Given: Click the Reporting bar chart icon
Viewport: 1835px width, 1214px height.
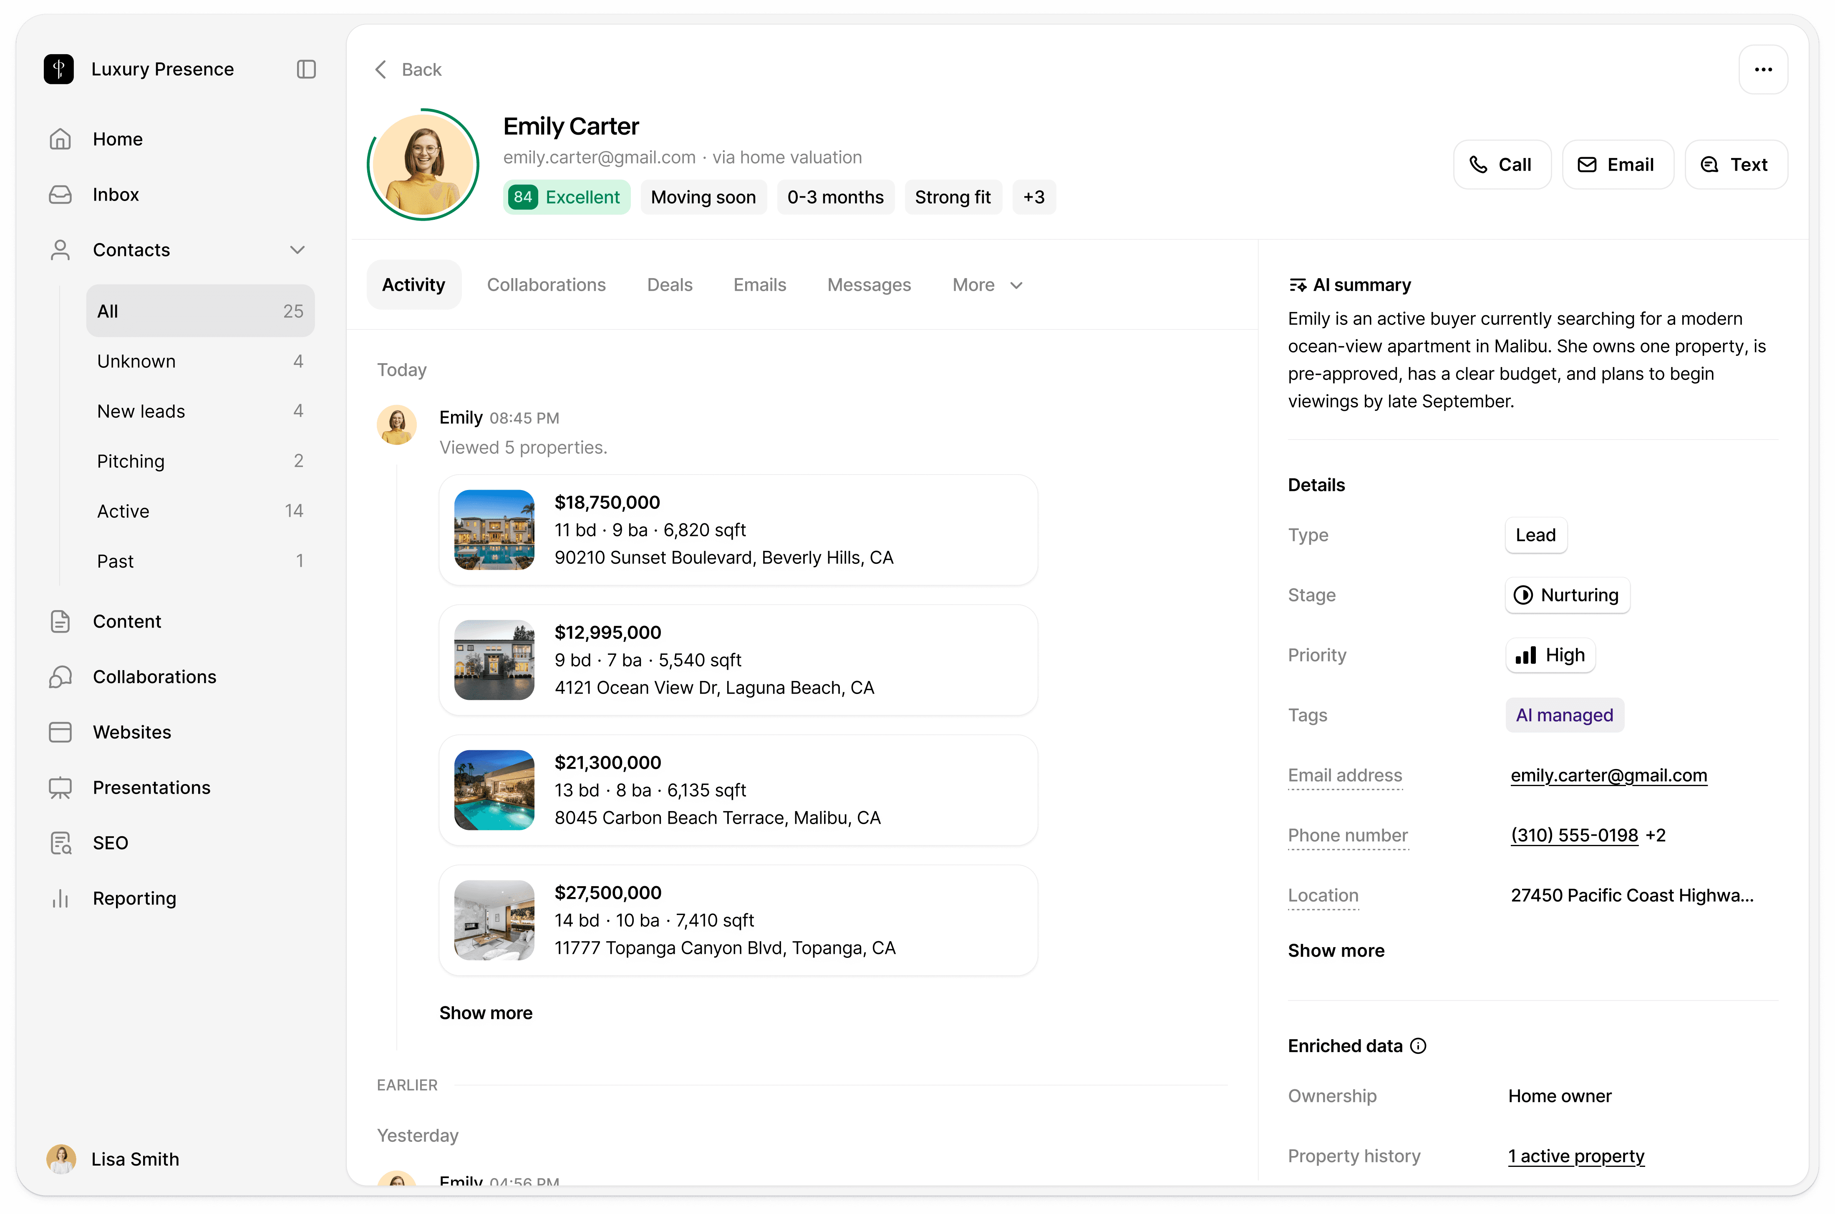Looking at the screenshot, I should point(60,898).
